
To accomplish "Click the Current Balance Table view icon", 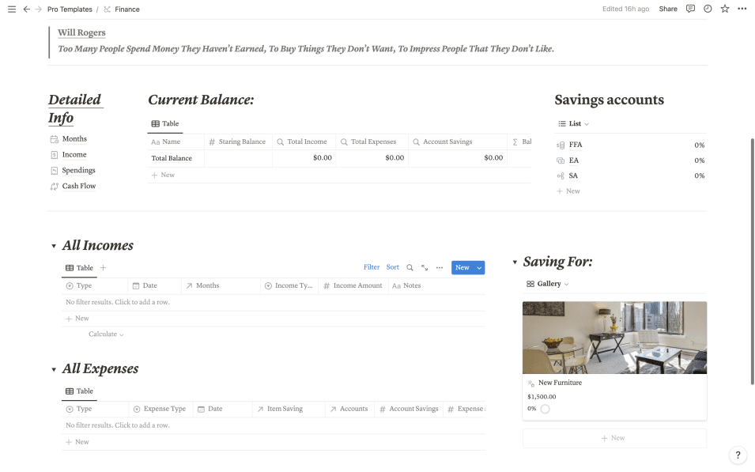I will pos(156,124).
